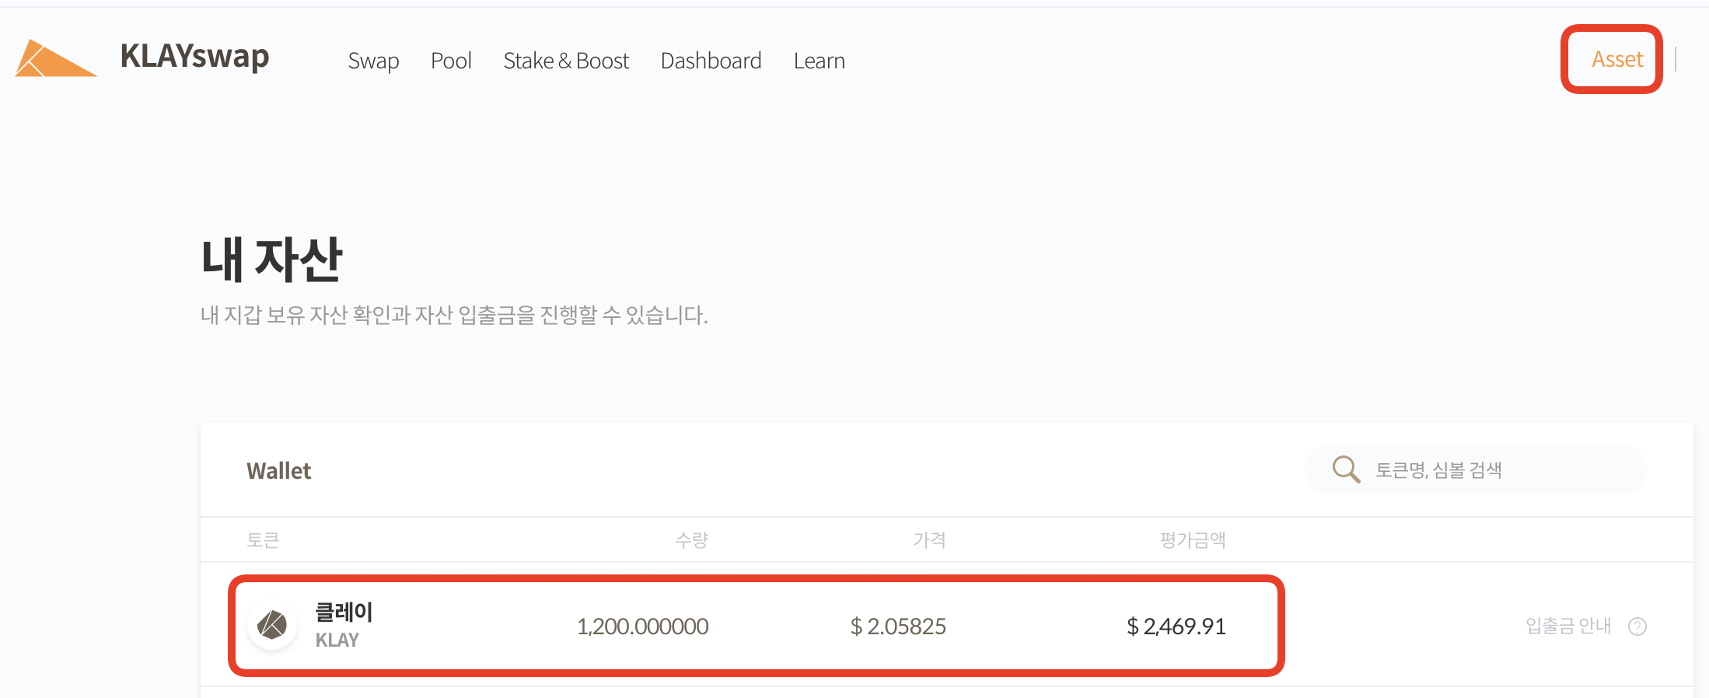Image resolution: width=1709 pixels, height=698 pixels.
Task: Open the deposit guide help icon
Action: [x=1637, y=626]
